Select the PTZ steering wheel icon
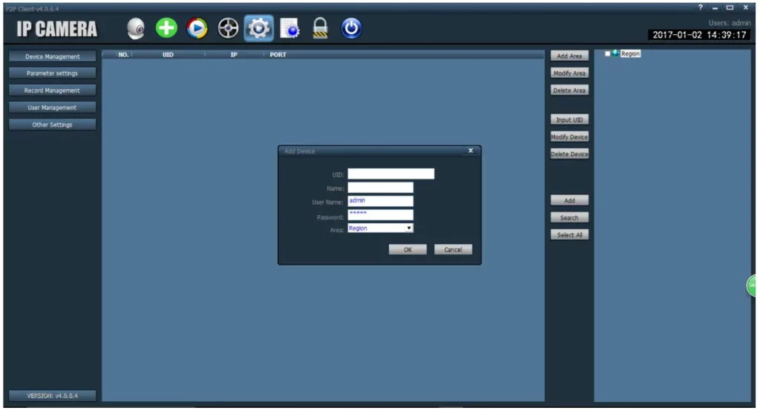 coord(228,28)
